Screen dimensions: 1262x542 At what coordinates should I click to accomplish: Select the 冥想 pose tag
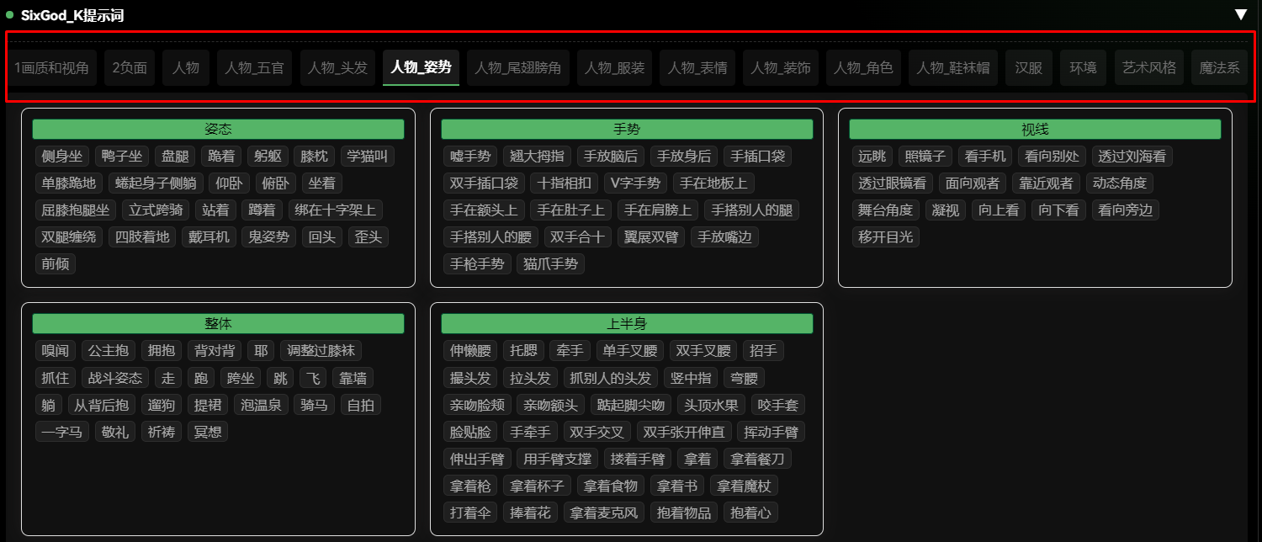coord(207,432)
